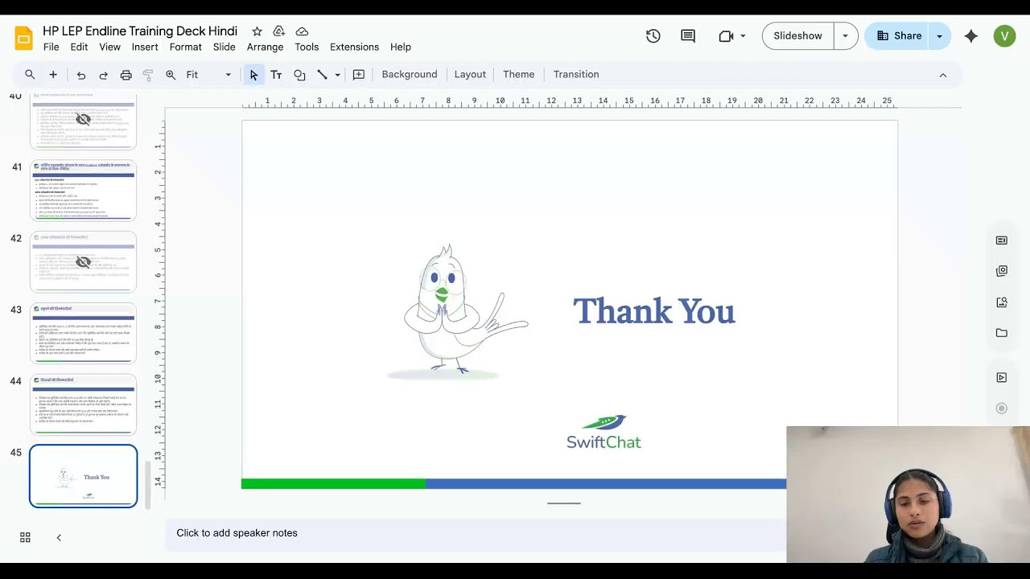The image size is (1030, 579).
Task: Toggle hidden eye icon on slide 40
Action: click(x=83, y=120)
